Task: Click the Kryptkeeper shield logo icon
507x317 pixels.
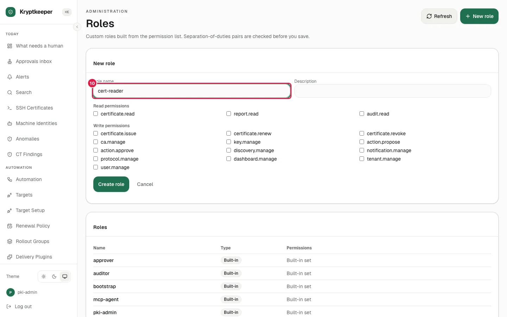Action: 11,12
